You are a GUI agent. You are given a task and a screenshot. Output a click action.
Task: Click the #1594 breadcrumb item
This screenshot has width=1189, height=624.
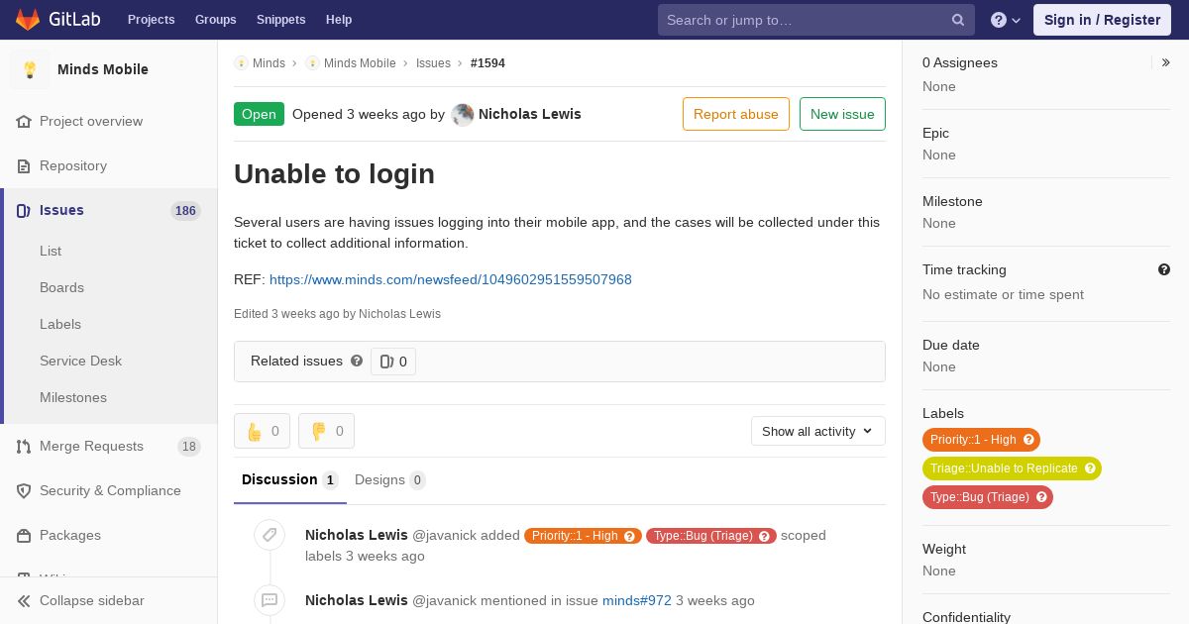487,63
